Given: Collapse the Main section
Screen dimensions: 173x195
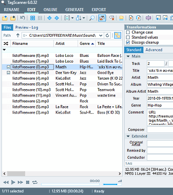Looking at the screenshot, I should point(128,56).
